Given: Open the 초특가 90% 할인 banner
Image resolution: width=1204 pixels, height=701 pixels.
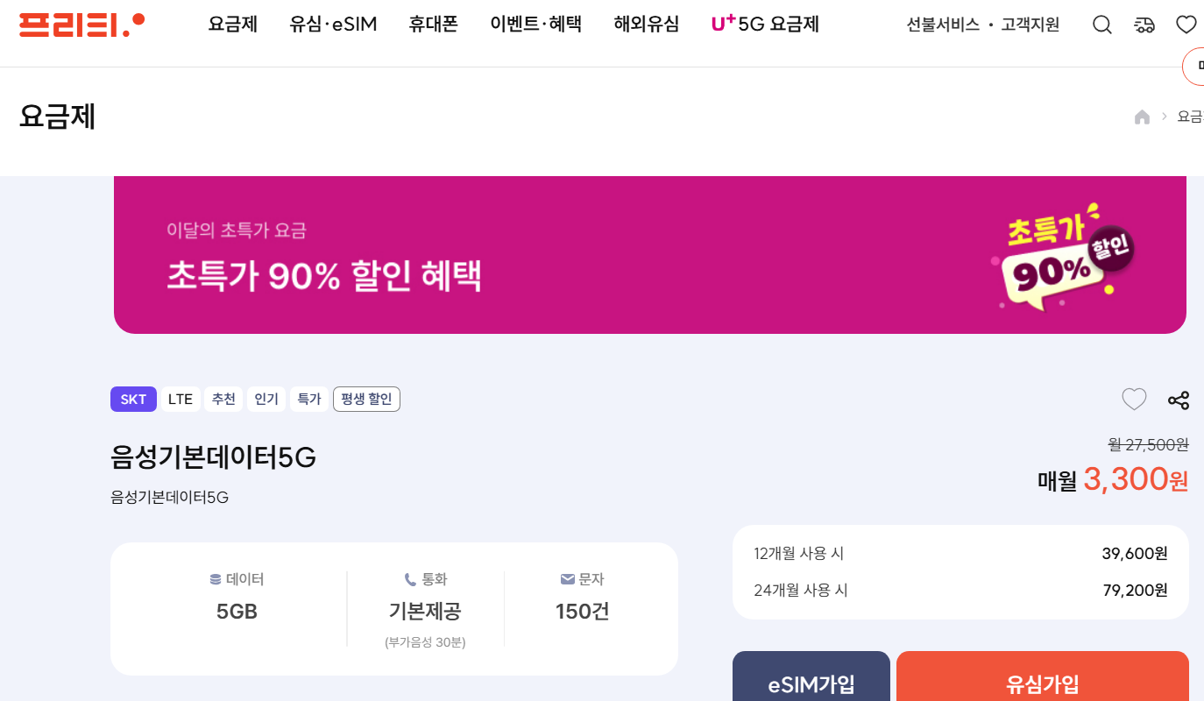Looking at the screenshot, I should [648, 254].
